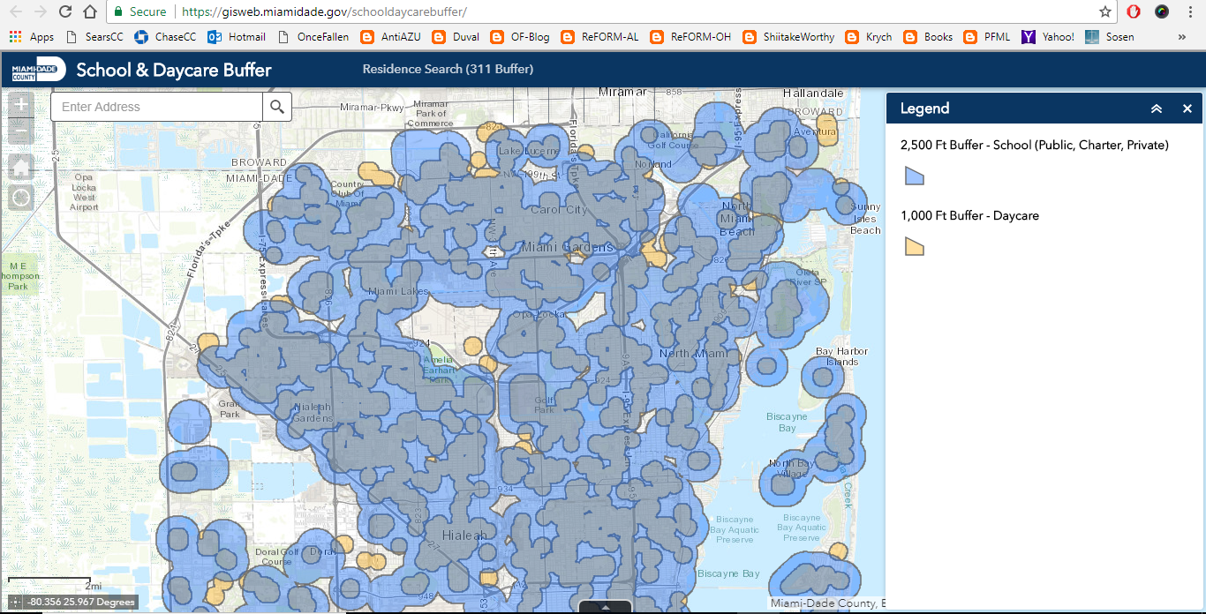
Task: Open the OF-Blog bookmark
Action: point(519,37)
